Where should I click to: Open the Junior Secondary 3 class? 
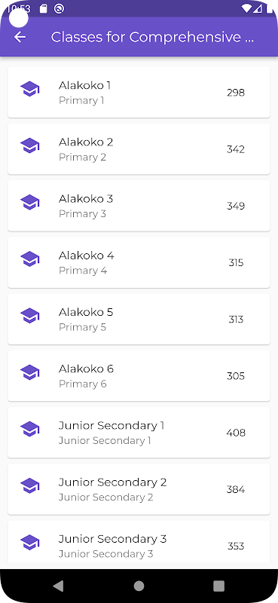coord(139,541)
